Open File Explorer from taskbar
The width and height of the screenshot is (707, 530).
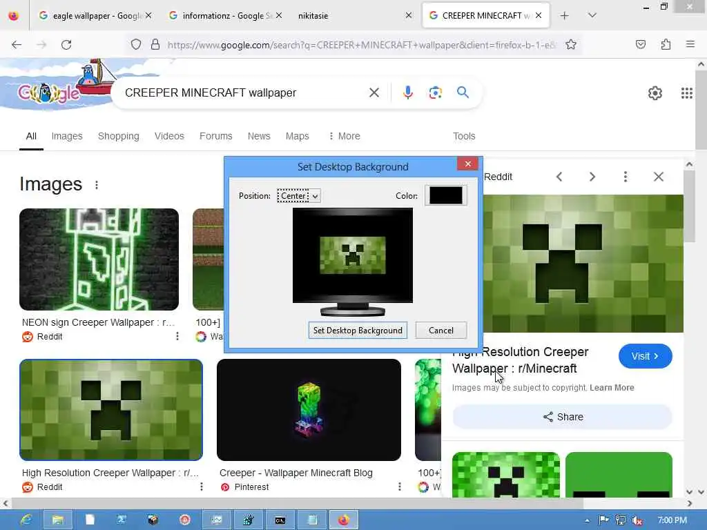58,520
